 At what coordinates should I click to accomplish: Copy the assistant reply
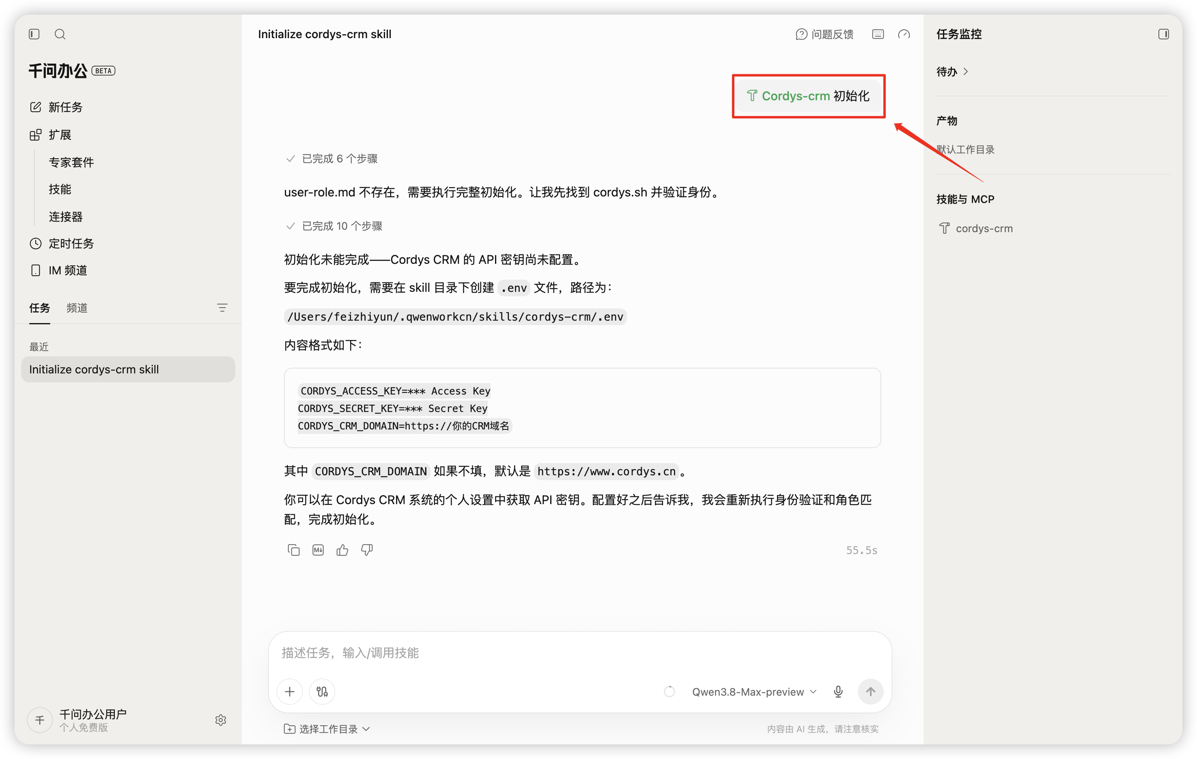click(294, 550)
